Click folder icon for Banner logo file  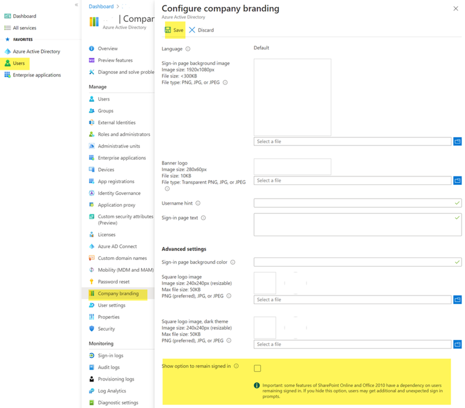coord(457,180)
